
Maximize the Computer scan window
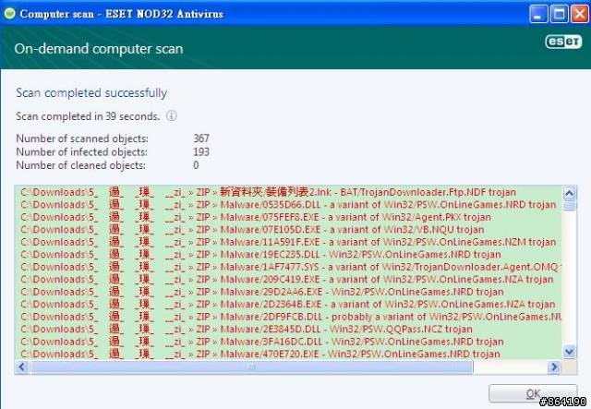(x=559, y=15)
